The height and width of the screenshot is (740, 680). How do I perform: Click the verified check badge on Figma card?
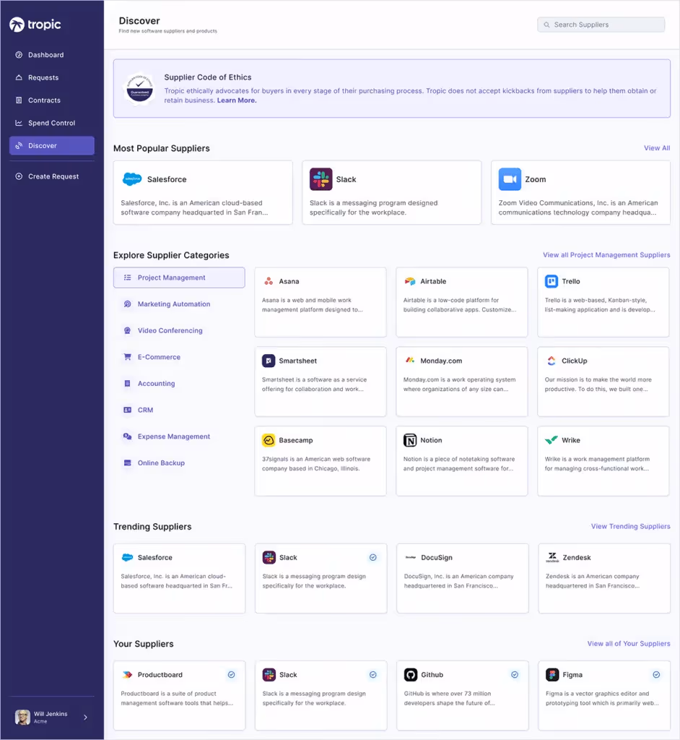[x=656, y=675]
